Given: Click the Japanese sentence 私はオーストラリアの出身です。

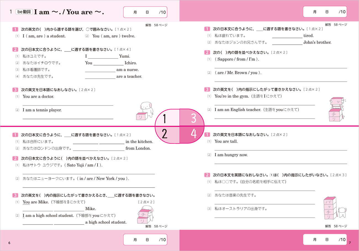Looking at the screenshot, I should click(x=241, y=209).
